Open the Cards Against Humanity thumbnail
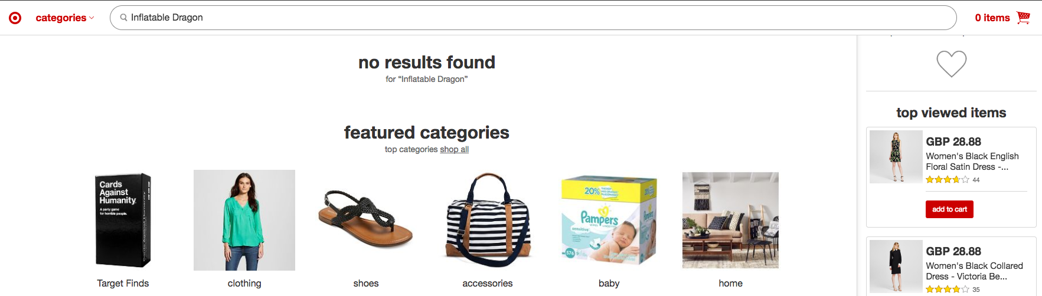Image resolution: width=1042 pixels, height=296 pixels. coord(123,220)
